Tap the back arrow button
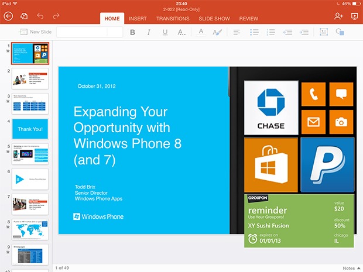Image resolution: width=363 pixels, height=272 pixels. (8, 16)
